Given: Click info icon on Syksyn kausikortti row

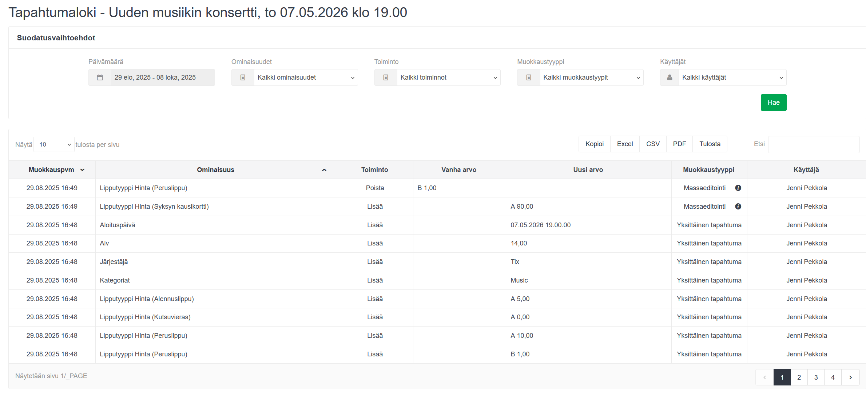Looking at the screenshot, I should pos(738,207).
